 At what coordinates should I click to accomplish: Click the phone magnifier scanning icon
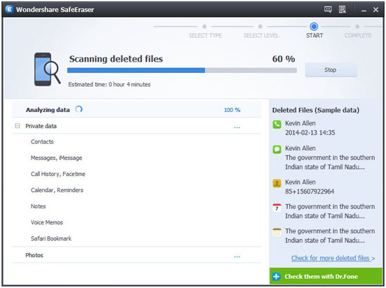pyautogui.click(x=47, y=69)
